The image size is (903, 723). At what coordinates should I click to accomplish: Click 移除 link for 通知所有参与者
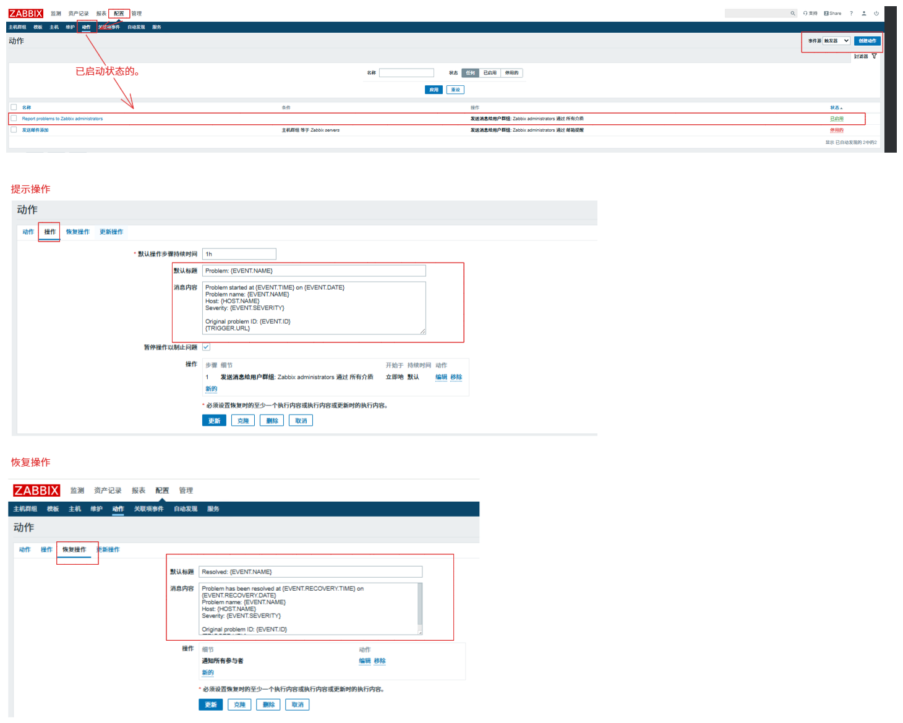click(x=379, y=661)
